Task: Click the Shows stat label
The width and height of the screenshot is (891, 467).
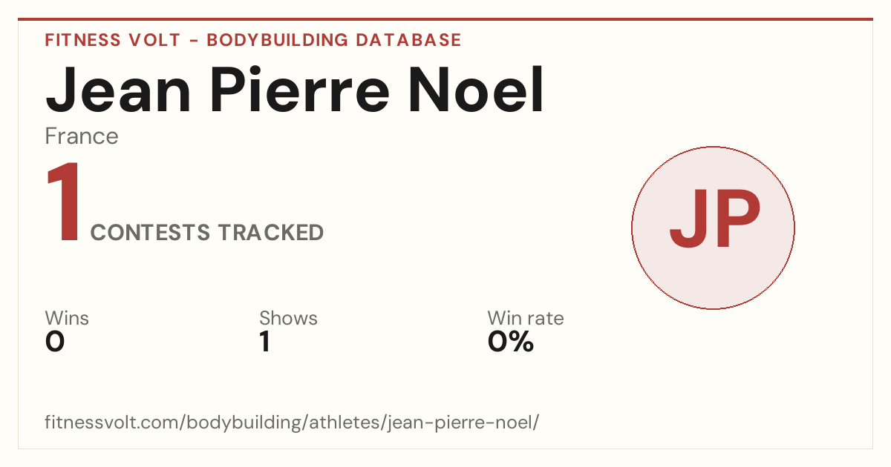Action: (x=288, y=319)
